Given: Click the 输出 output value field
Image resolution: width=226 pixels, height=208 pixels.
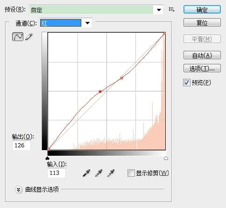Looking at the screenshot, I should (21, 146).
